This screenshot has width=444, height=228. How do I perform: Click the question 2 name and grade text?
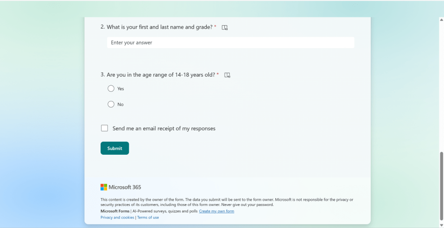tap(159, 27)
